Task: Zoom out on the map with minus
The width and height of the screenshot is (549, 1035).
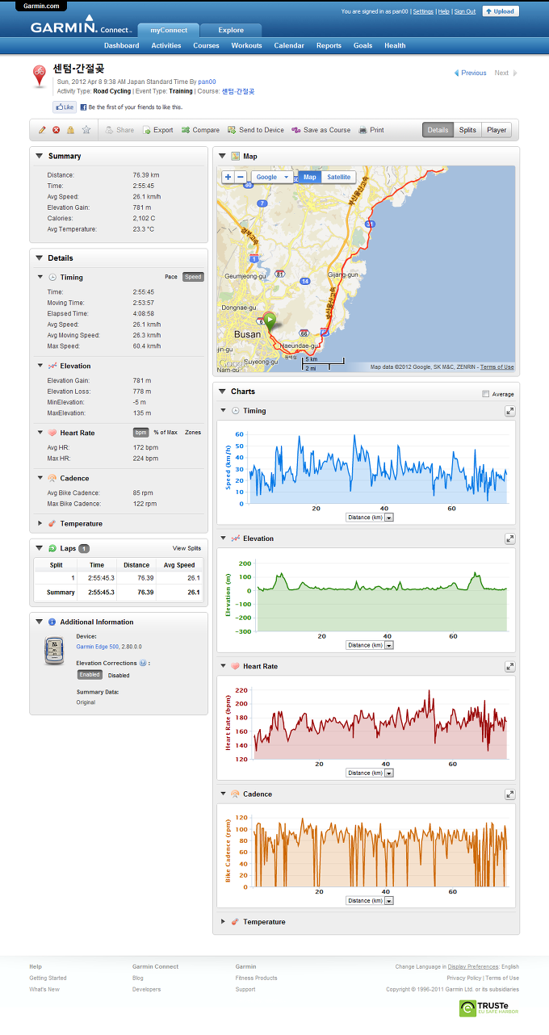Action: 241,177
